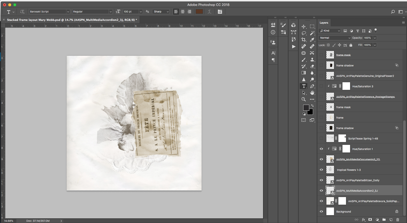Viewport: 407px width, 223px height.
Task: Toggle Quick Mask mode
Action: [304, 120]
